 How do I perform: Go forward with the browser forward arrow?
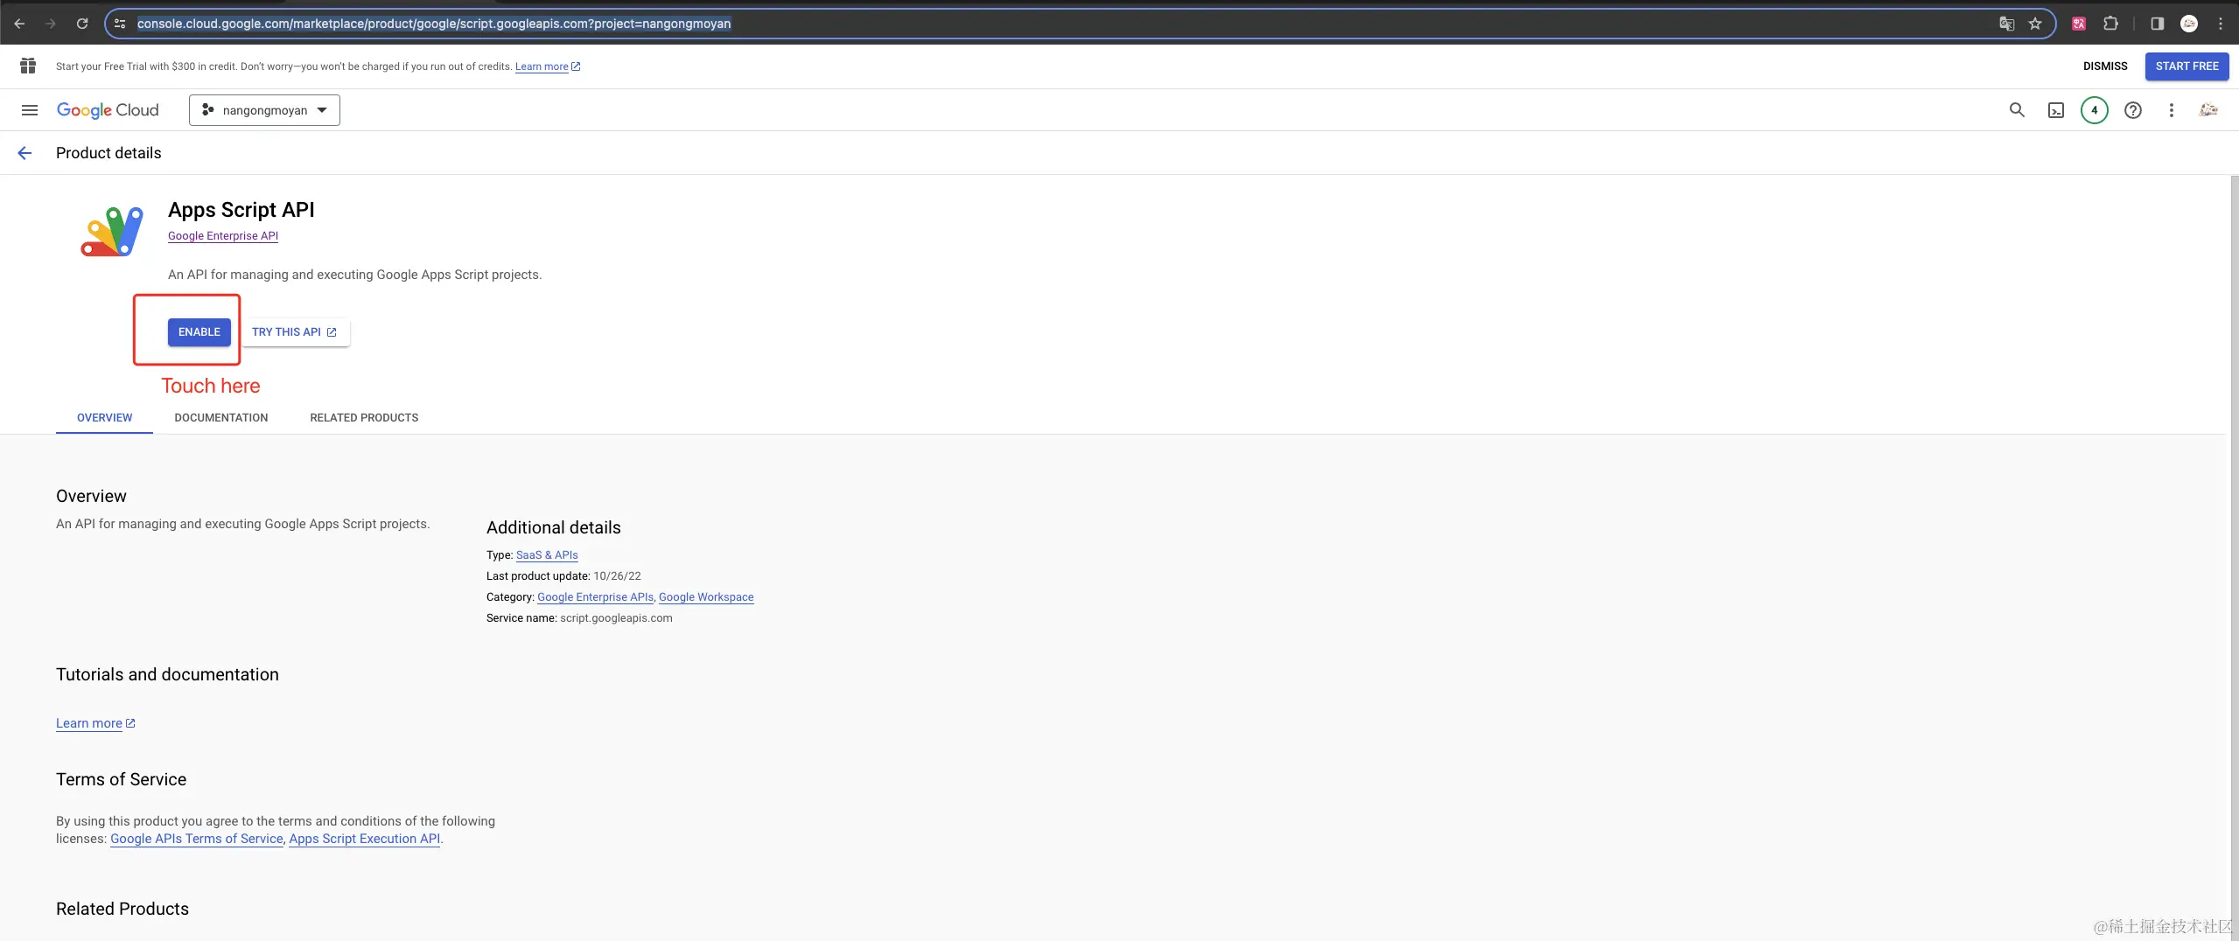pyautogui.click(x=50, y=24)
